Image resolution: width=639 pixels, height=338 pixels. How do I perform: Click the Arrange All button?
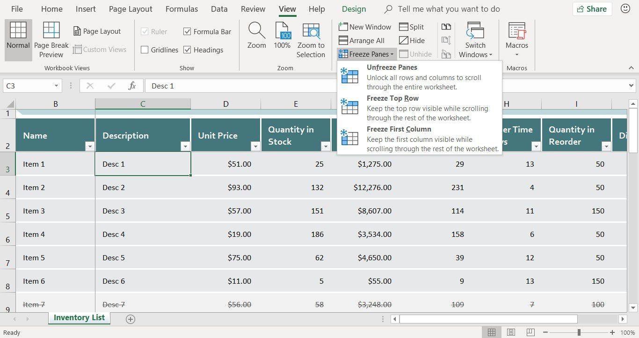pos(362,41)
